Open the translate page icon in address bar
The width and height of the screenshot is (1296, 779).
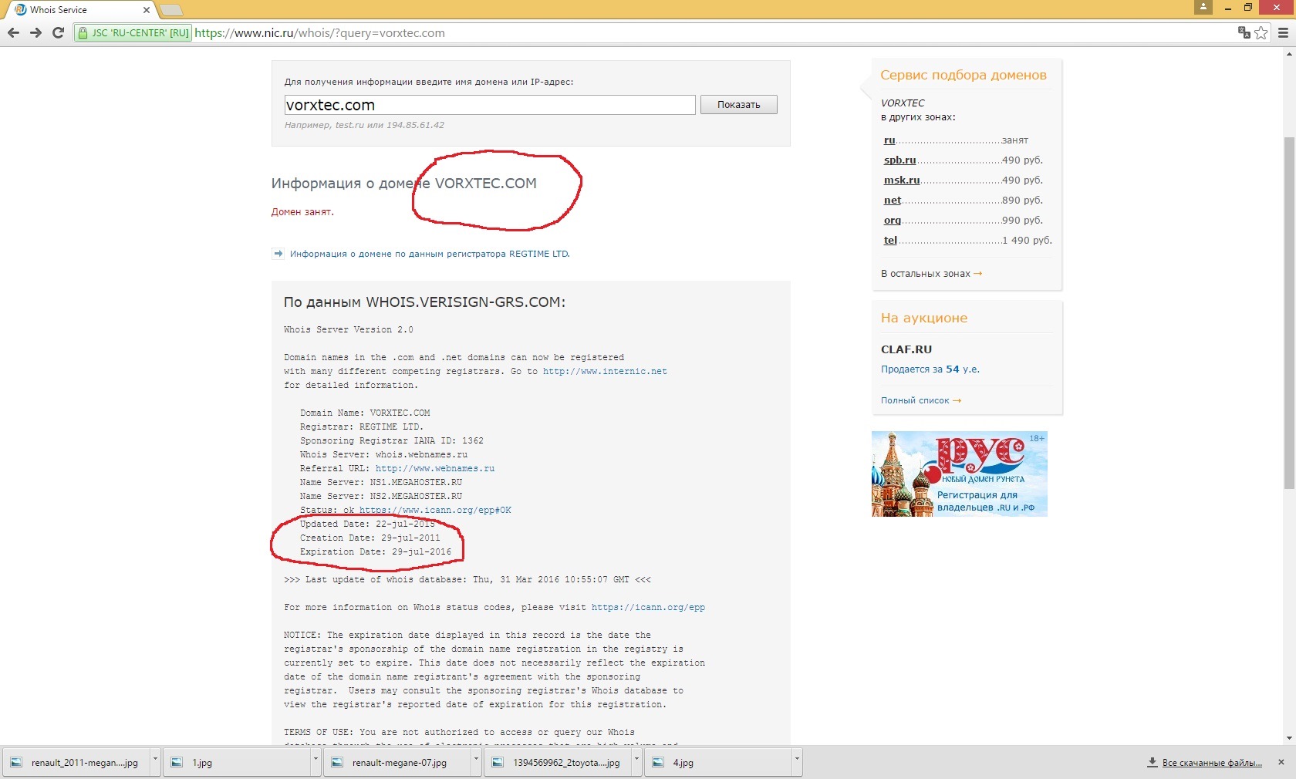(x=1244, y=33)
